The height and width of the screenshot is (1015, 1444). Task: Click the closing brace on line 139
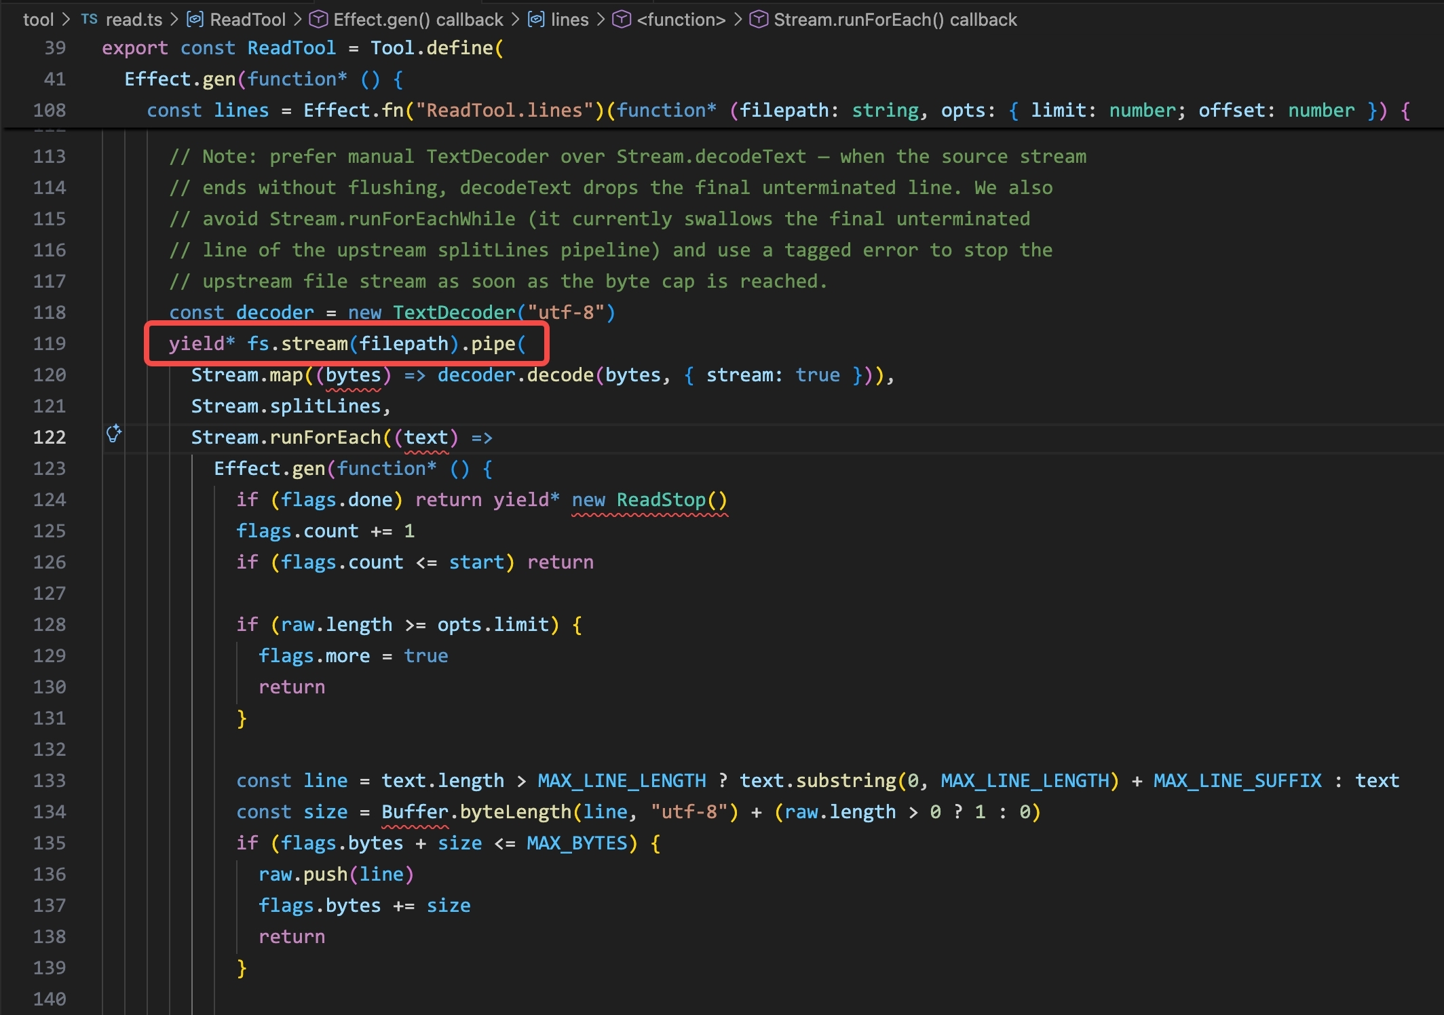pyautogui.click(x=242, y=968)
